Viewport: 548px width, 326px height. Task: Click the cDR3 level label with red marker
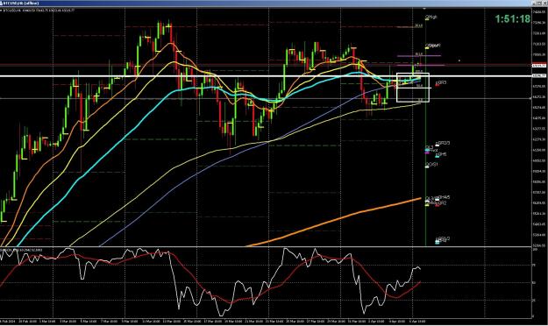coord(441,83)
